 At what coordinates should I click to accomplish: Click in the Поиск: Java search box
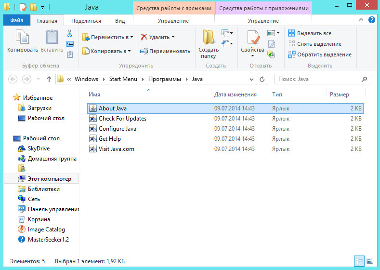[x=322, y=79]
